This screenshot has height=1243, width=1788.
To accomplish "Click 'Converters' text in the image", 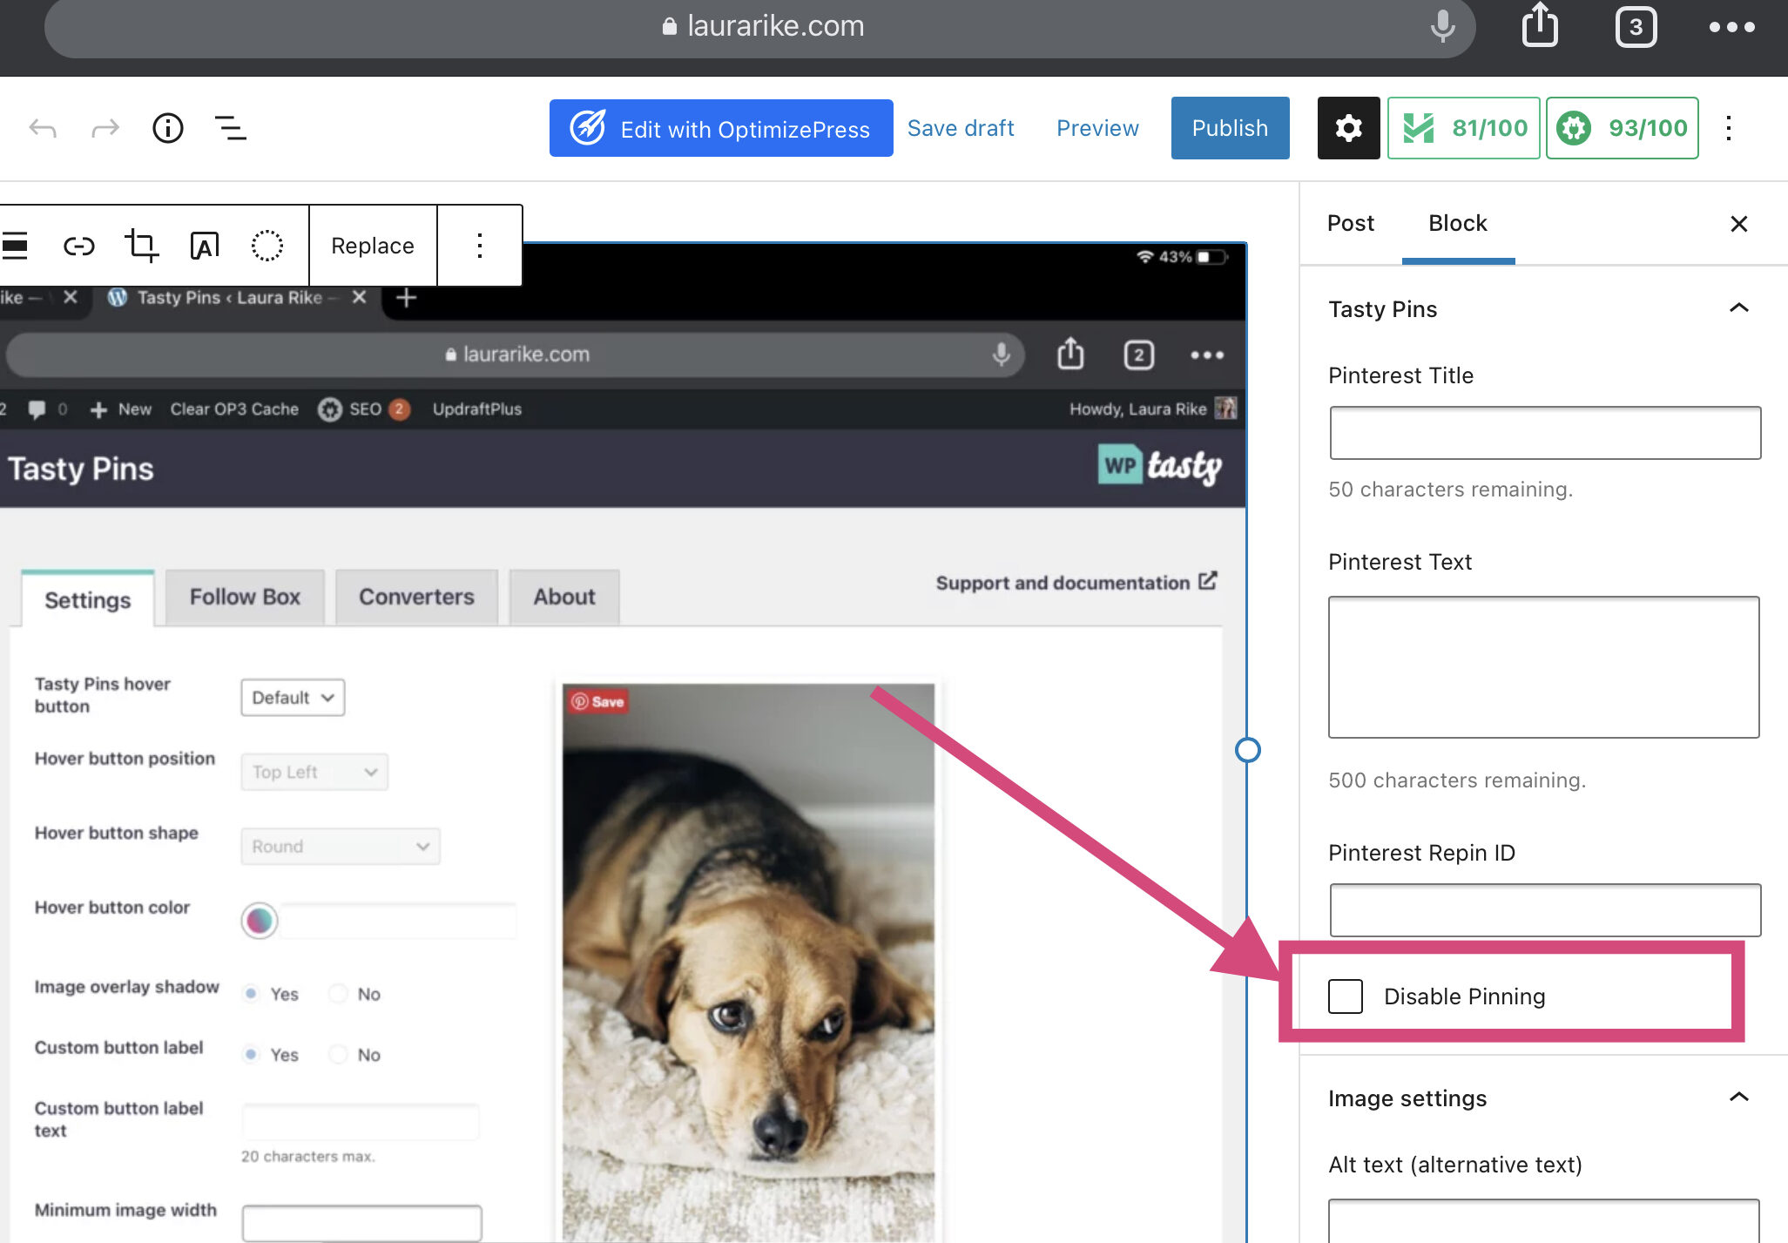I will click(x=416, y=597).
